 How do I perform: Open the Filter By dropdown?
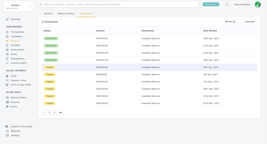click(x=230, y=22)
